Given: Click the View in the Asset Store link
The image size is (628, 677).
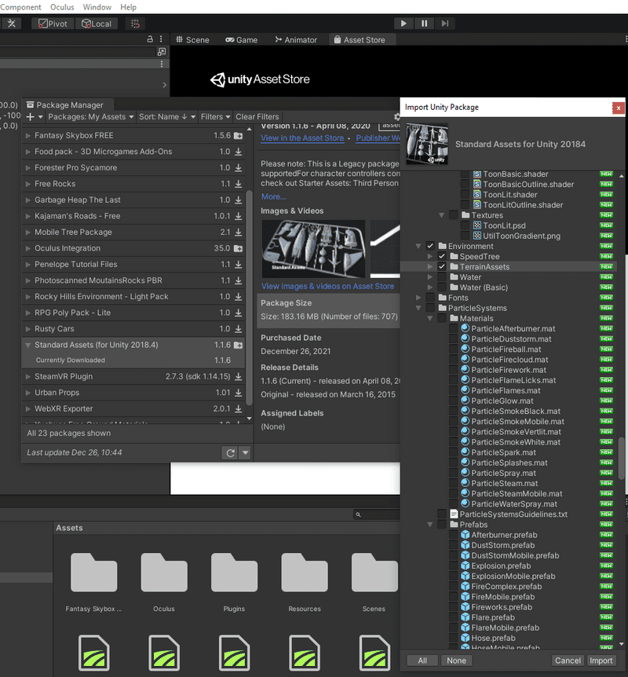Looking at the screenshot, I should pyautogui.click(x=302, y=138).
